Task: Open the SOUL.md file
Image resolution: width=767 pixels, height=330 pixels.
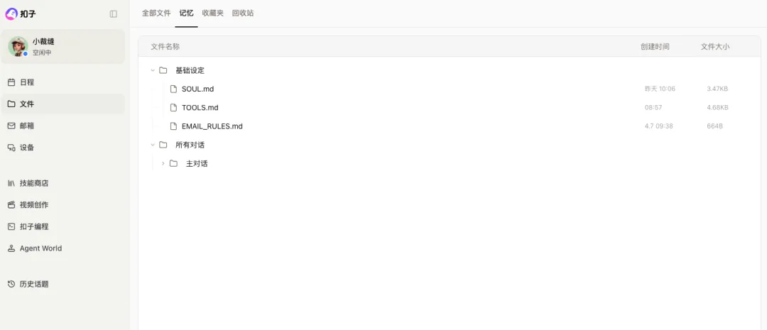Action: tap(197, 89)
